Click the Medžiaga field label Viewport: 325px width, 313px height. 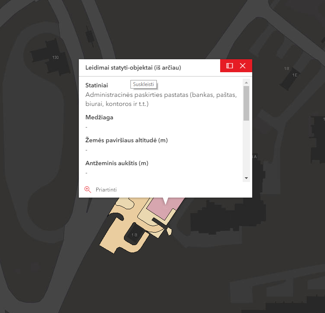(99, 118)
